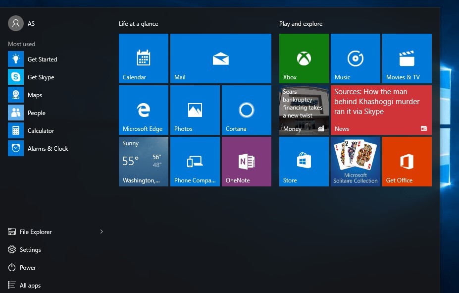The image size is (459, 293).
Task: Click the AS user account avatar
Action: tap(16, 23)
